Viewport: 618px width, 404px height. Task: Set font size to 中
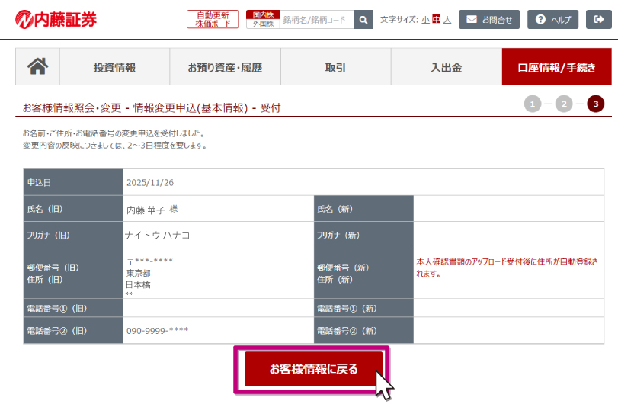point(437,20)
